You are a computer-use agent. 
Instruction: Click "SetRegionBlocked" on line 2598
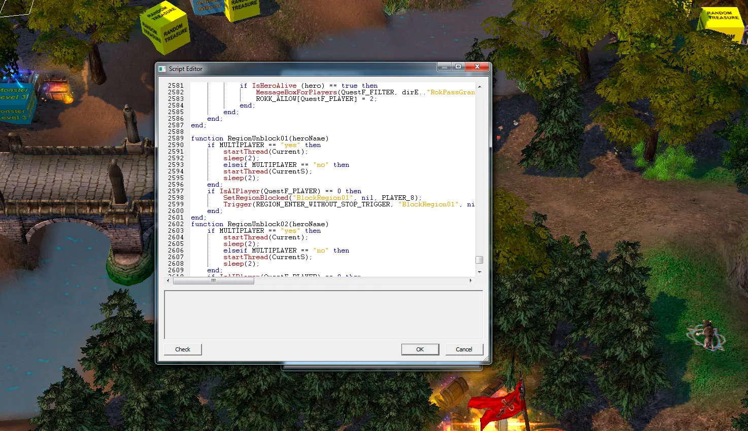point(256,198)
